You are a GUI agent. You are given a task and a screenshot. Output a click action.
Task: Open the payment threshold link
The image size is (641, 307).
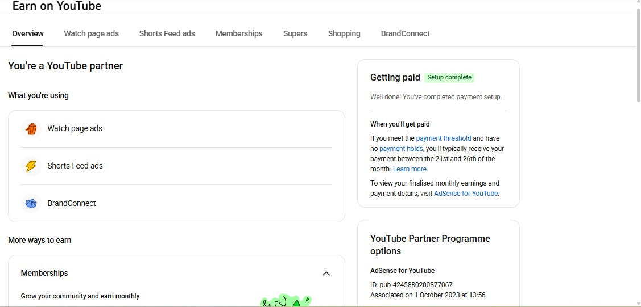[x=443, y=138]
